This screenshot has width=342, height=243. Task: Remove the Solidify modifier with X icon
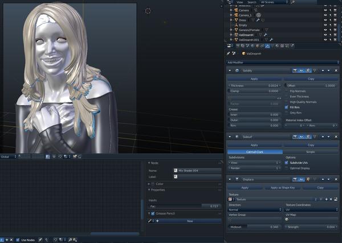coord(337,70)
